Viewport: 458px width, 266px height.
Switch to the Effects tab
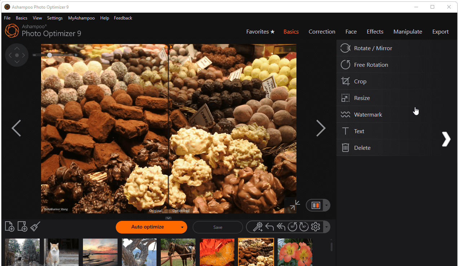tap(375, 32)
